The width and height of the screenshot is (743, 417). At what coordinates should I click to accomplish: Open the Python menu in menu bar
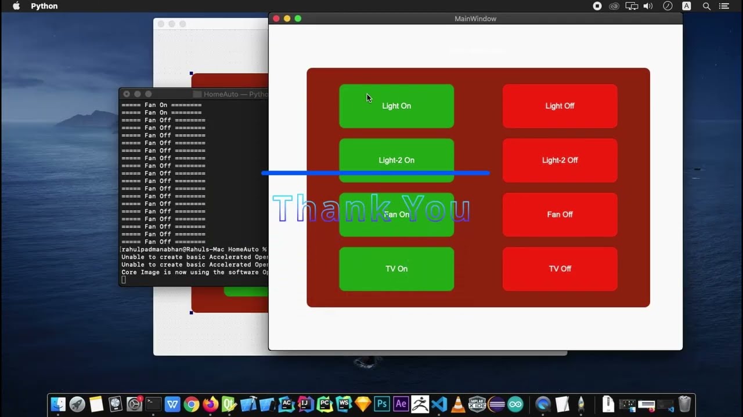click(44, 6)
